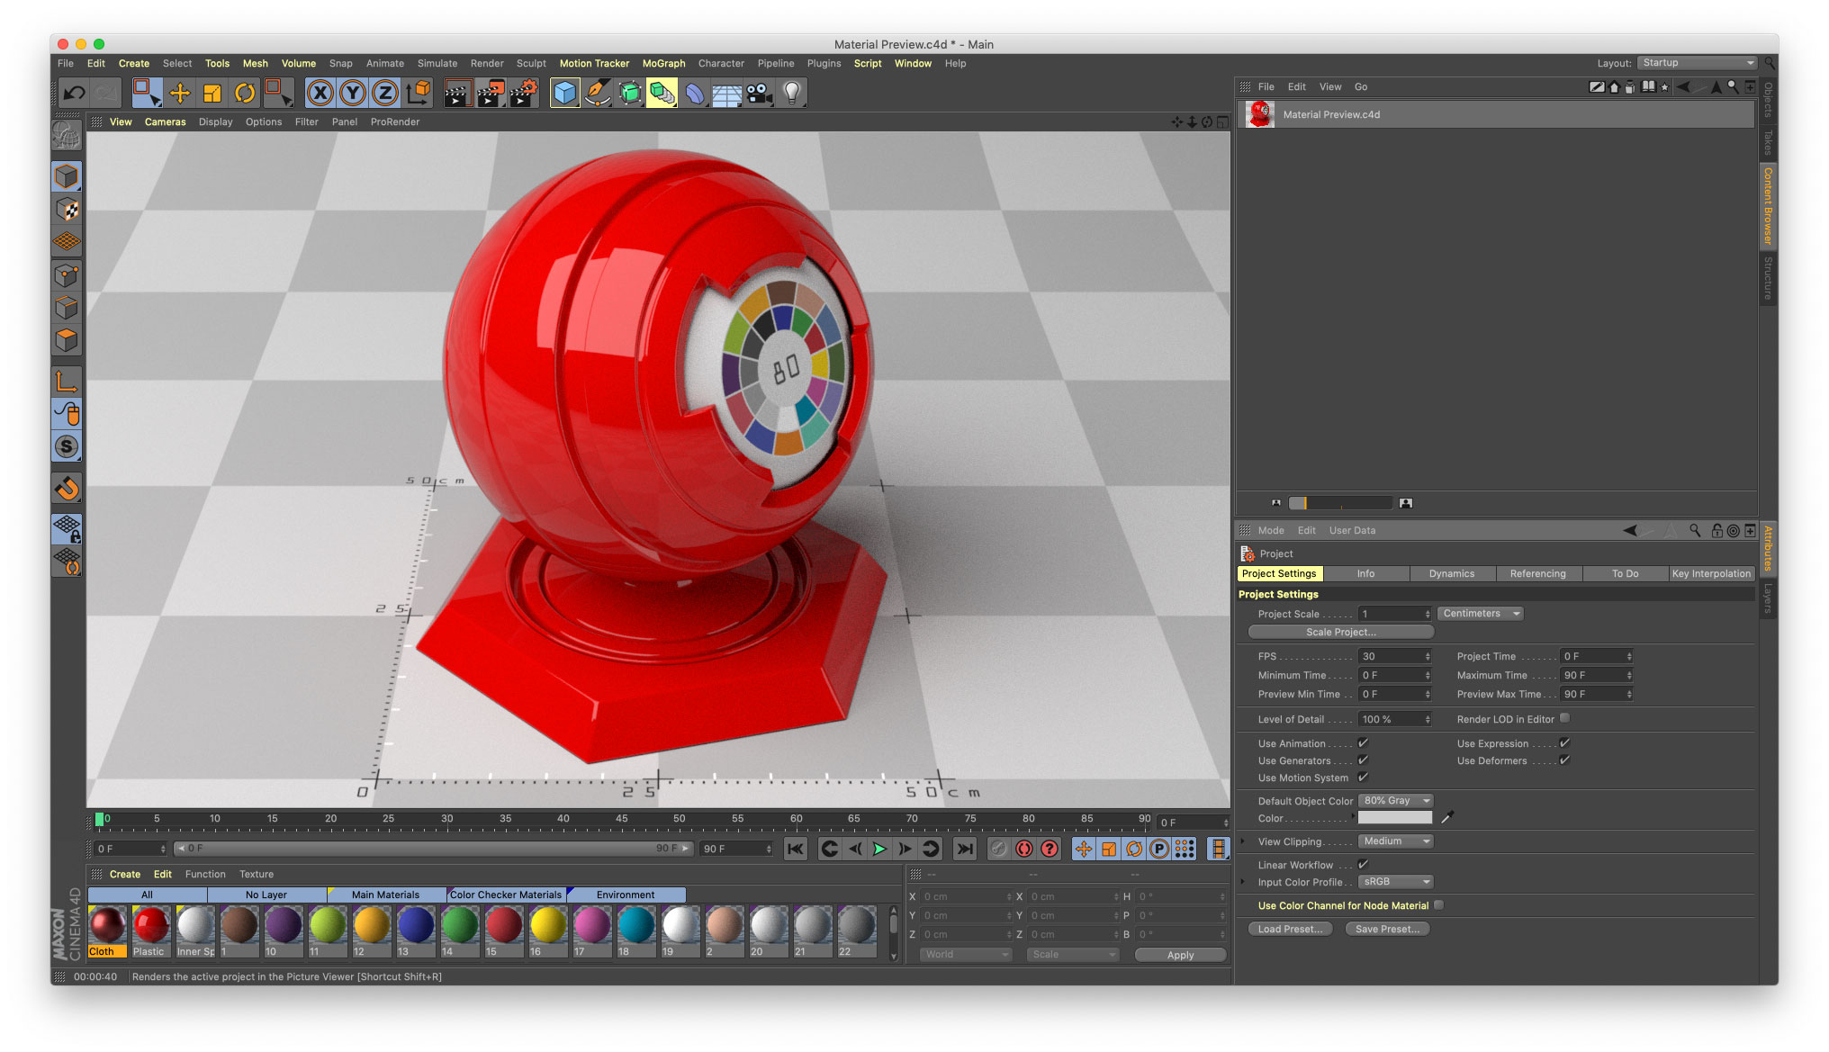Add a Light object

pyautogui.click(x=792, y=93)
